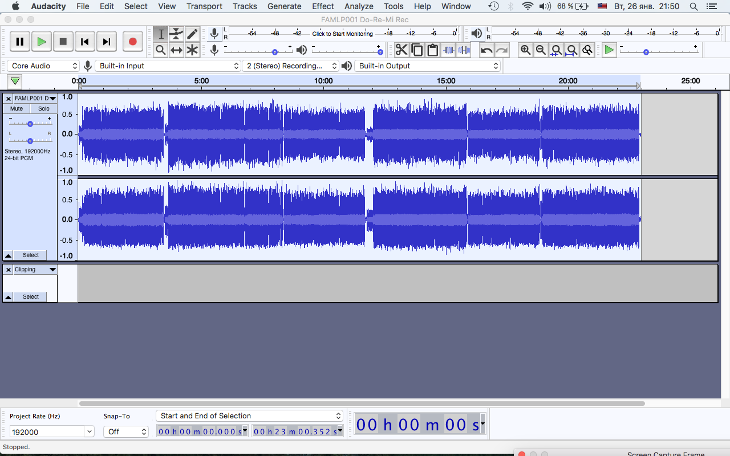Select the Draw pencil tool

pyautogui.click(x=192, y=34)
